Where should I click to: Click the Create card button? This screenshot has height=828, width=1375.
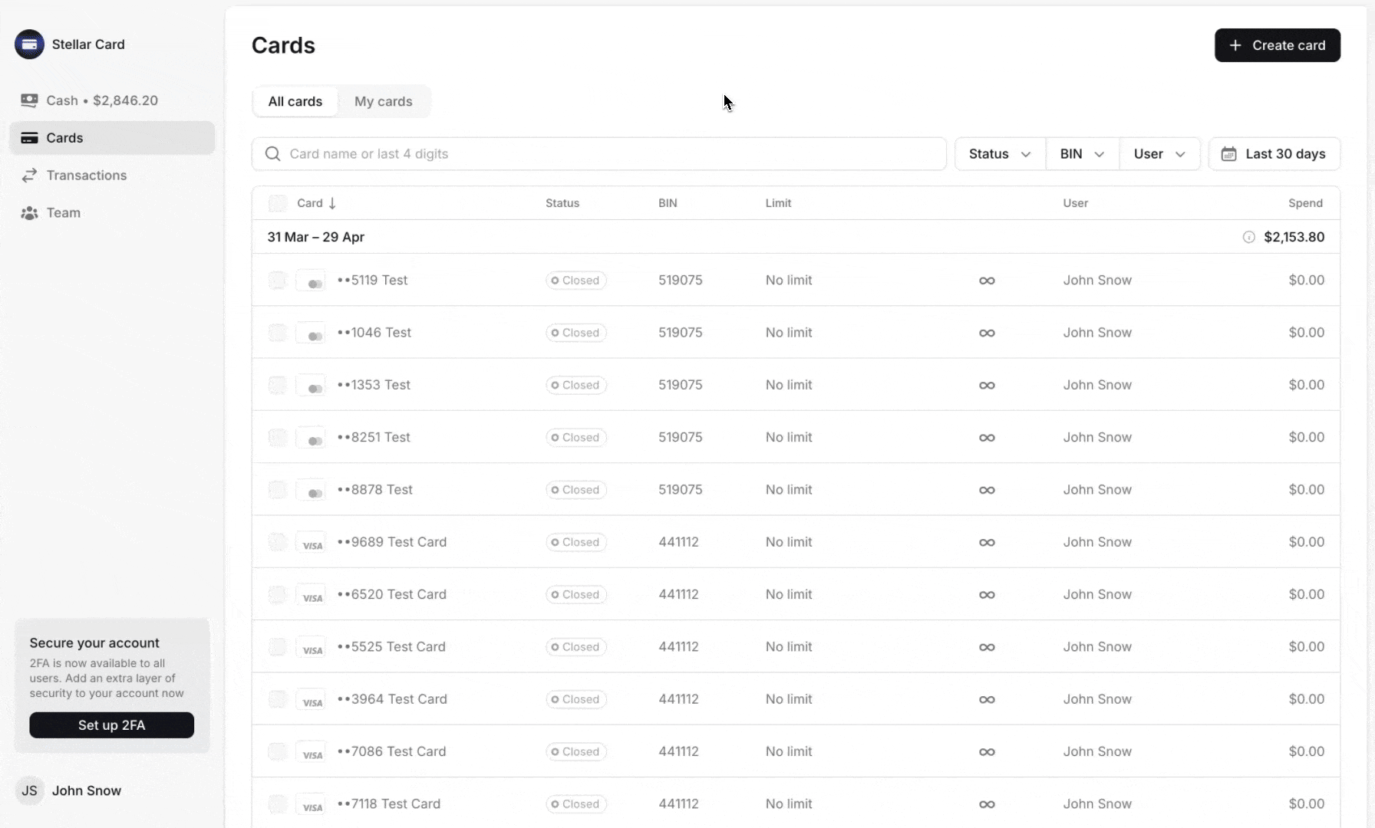tap(1278, 45)
